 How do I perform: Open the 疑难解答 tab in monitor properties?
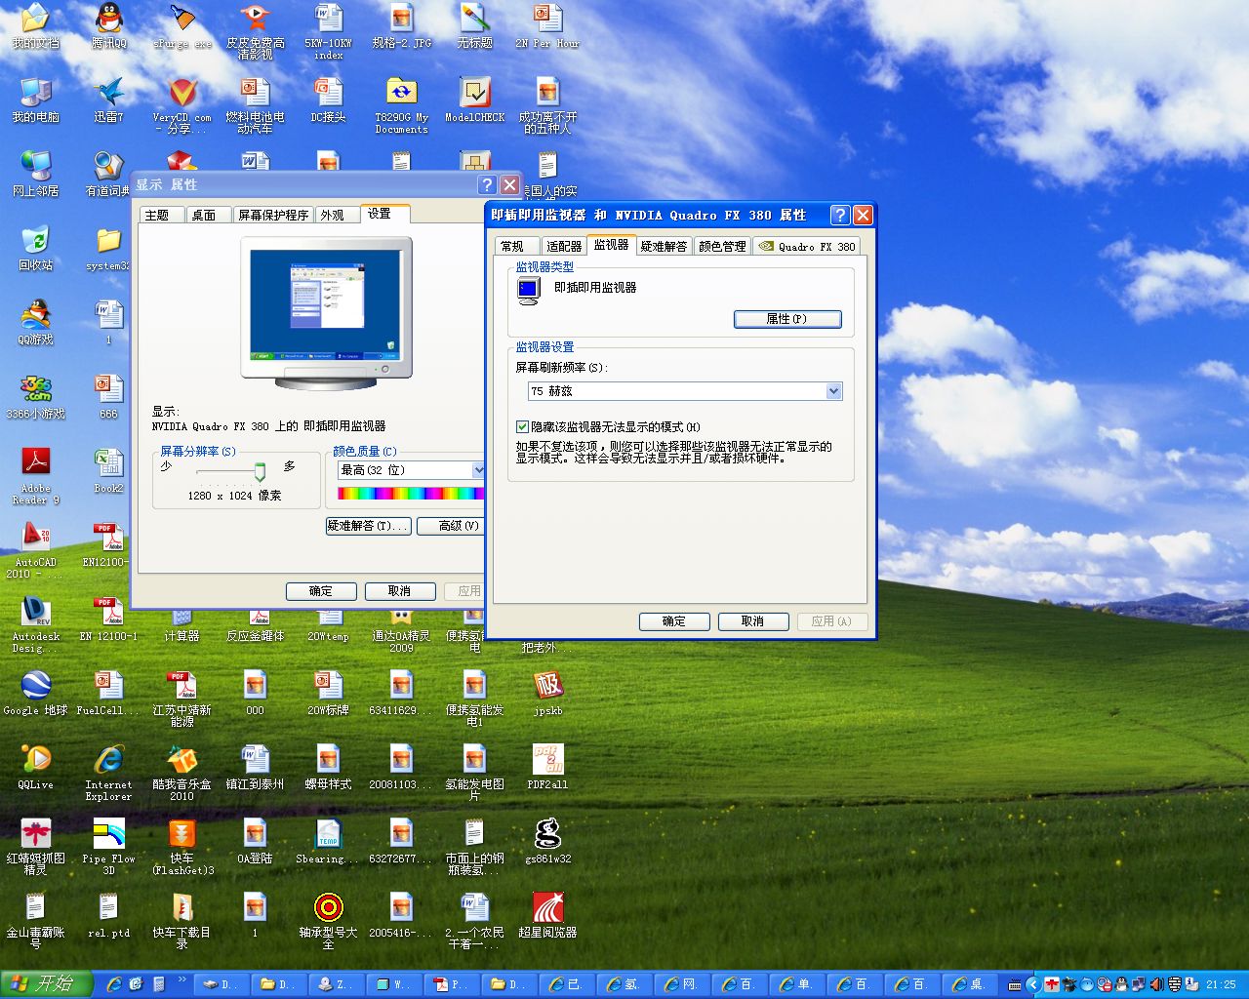coord(664,246)
